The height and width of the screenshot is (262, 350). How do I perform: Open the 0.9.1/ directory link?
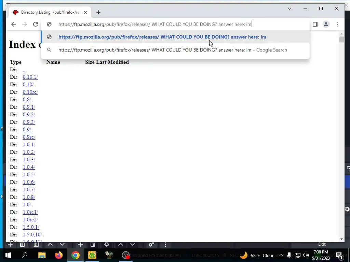[x=29, y=107]
